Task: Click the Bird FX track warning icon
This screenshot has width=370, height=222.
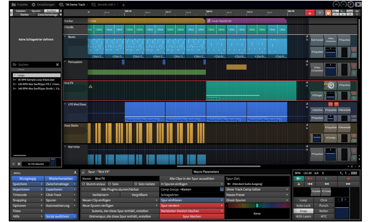Action: tap(90, 87)
